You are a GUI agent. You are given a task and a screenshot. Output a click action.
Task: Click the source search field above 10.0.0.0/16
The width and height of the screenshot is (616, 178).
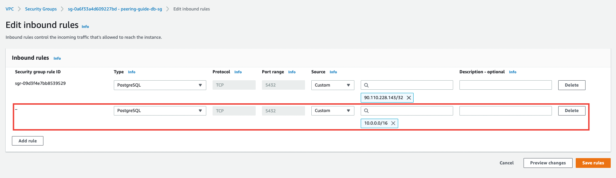(407, 111)
